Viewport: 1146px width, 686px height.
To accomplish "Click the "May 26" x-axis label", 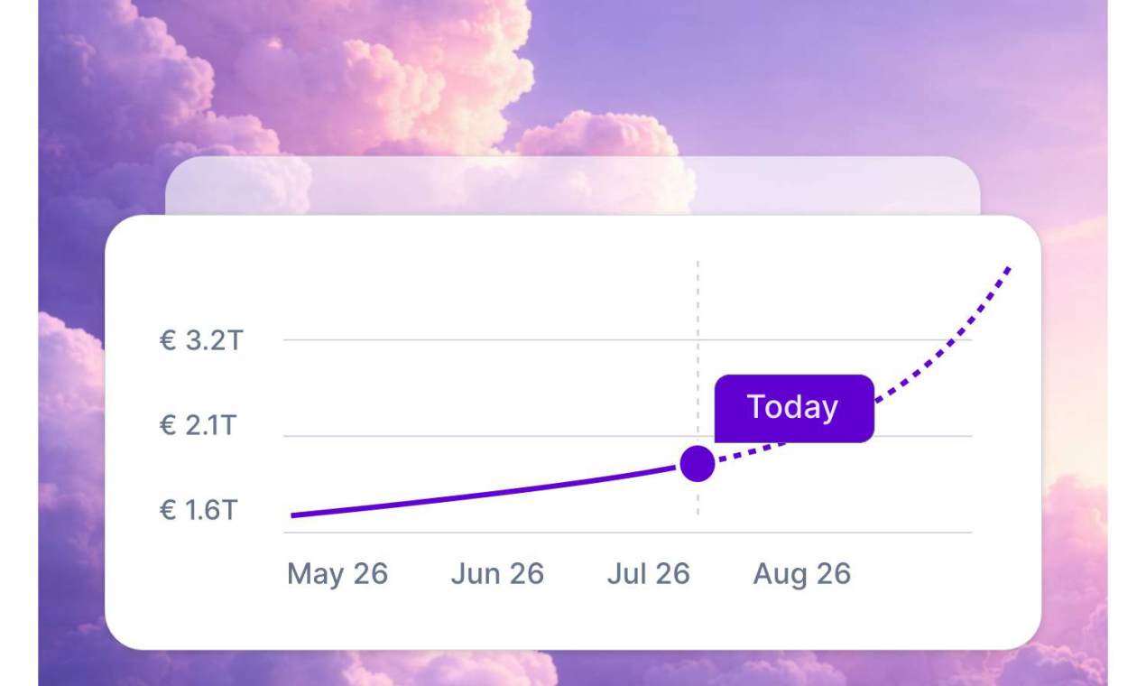I will tap(337, 574).
